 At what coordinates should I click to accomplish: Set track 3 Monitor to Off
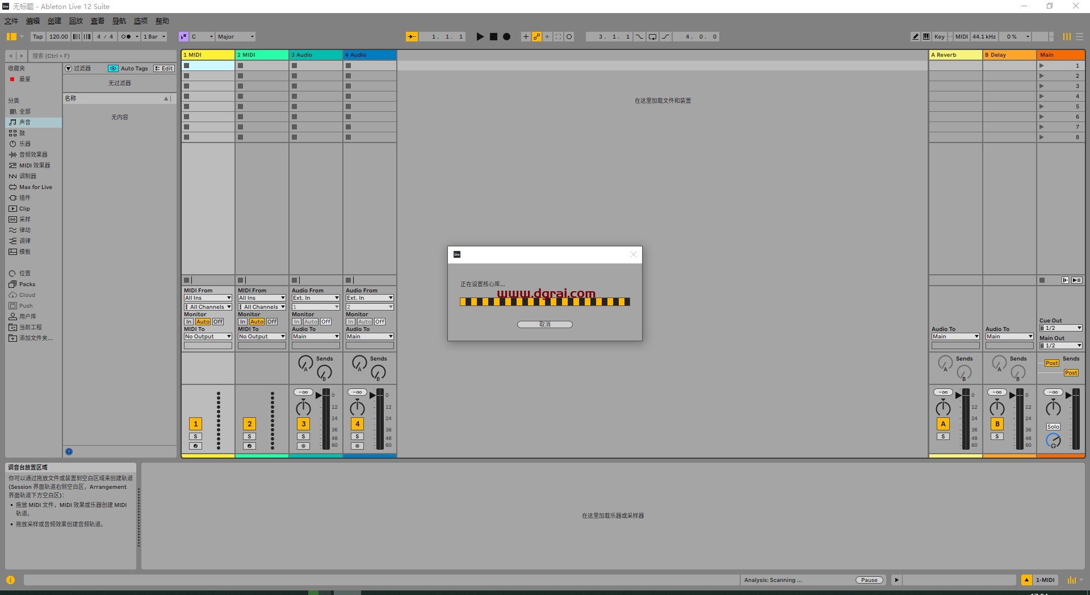coord(325,321)
